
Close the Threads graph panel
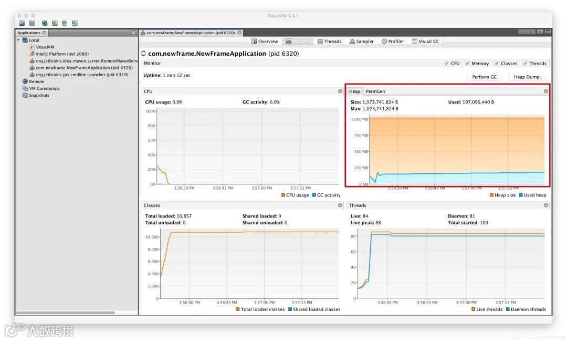tap(546, 205)
